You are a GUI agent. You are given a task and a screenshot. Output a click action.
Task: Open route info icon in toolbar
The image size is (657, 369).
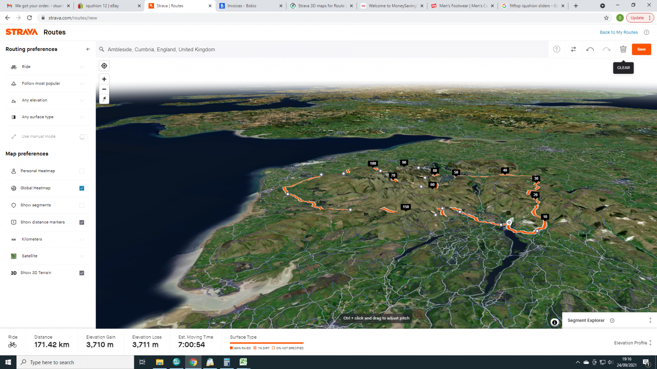(557, 49)
